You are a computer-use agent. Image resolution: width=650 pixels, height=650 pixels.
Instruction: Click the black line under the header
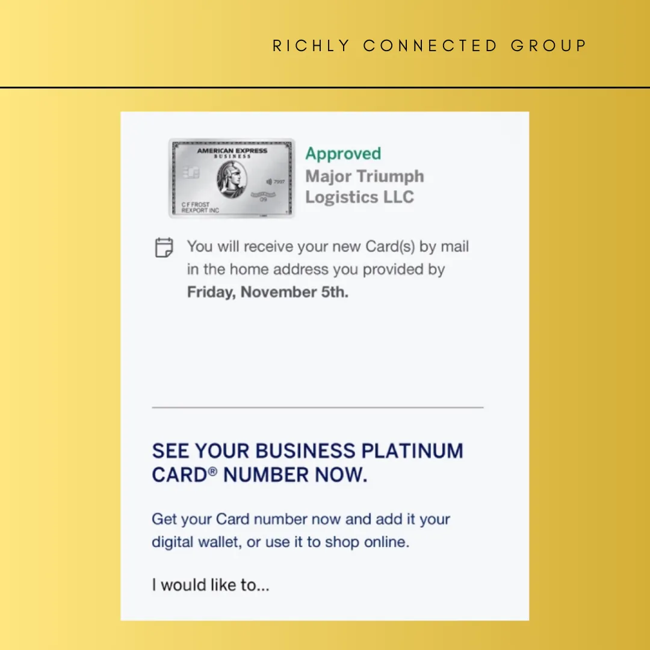point(325,88)
